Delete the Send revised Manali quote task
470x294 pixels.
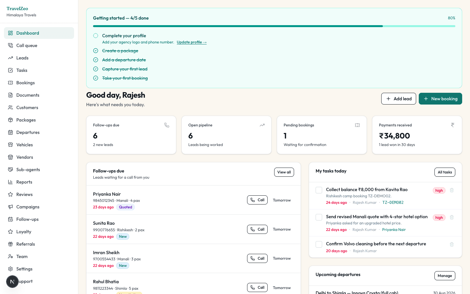(x=452, y=217)
